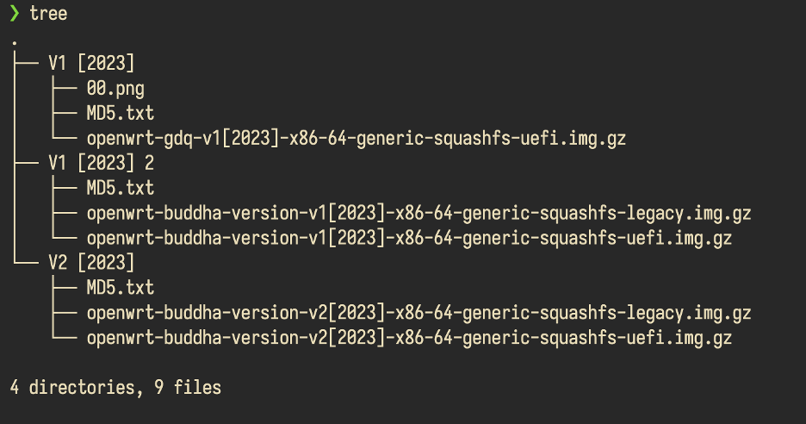Select the 00.png file
Image resolution: width=806 pixels, height=424 pixels.
(115, 89)
